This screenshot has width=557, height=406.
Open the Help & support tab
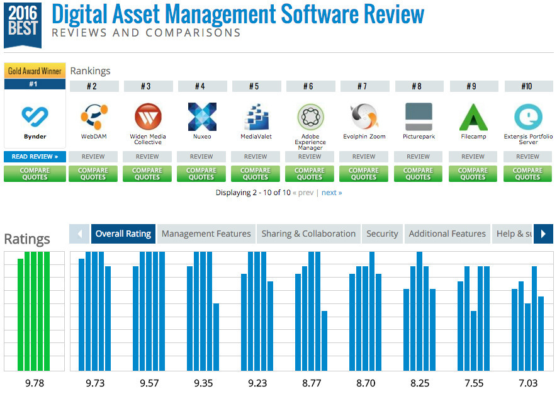point(512,234)
